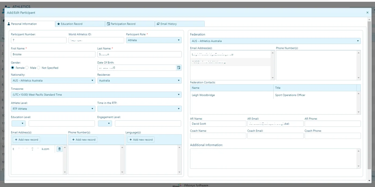
Task: Click the Last Name input field
Action: [139, 54]
